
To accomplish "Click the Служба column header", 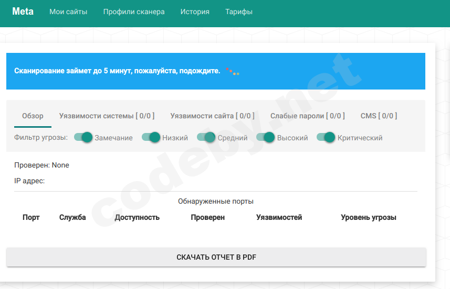I will click(x=72, y=217).
